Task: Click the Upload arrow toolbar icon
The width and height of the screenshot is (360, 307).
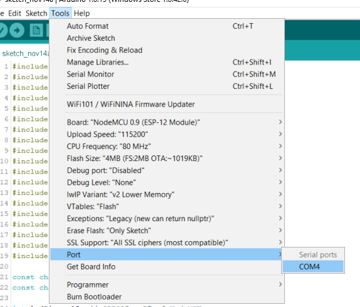Action: pos(17,30)
